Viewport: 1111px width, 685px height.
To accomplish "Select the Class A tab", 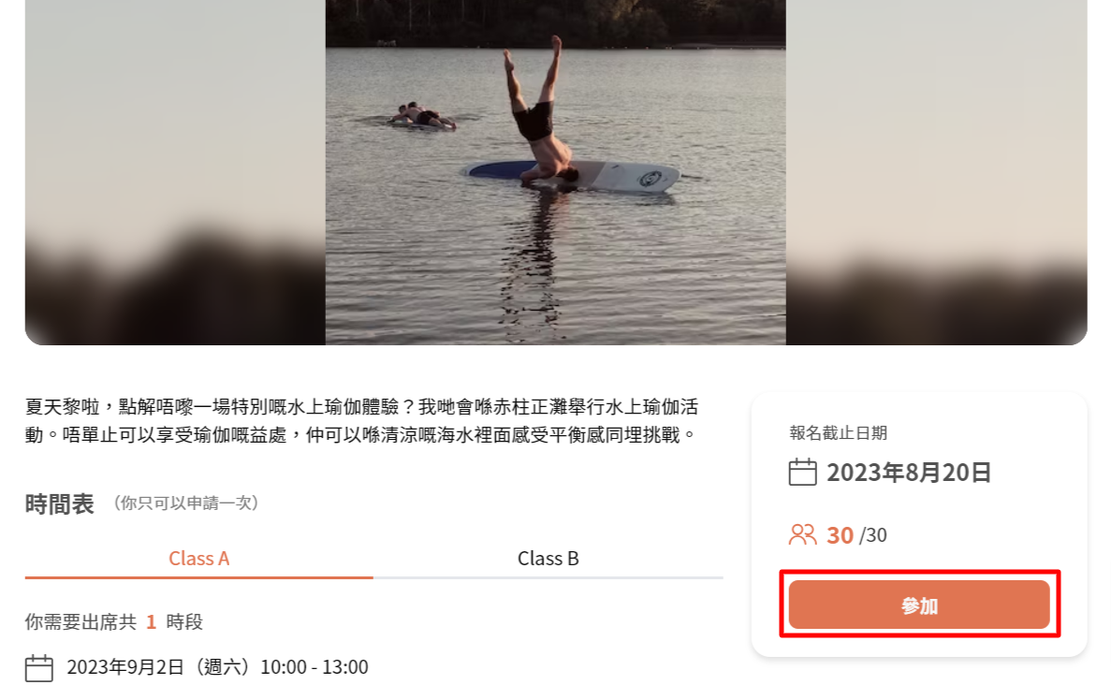I will point(199,559).
